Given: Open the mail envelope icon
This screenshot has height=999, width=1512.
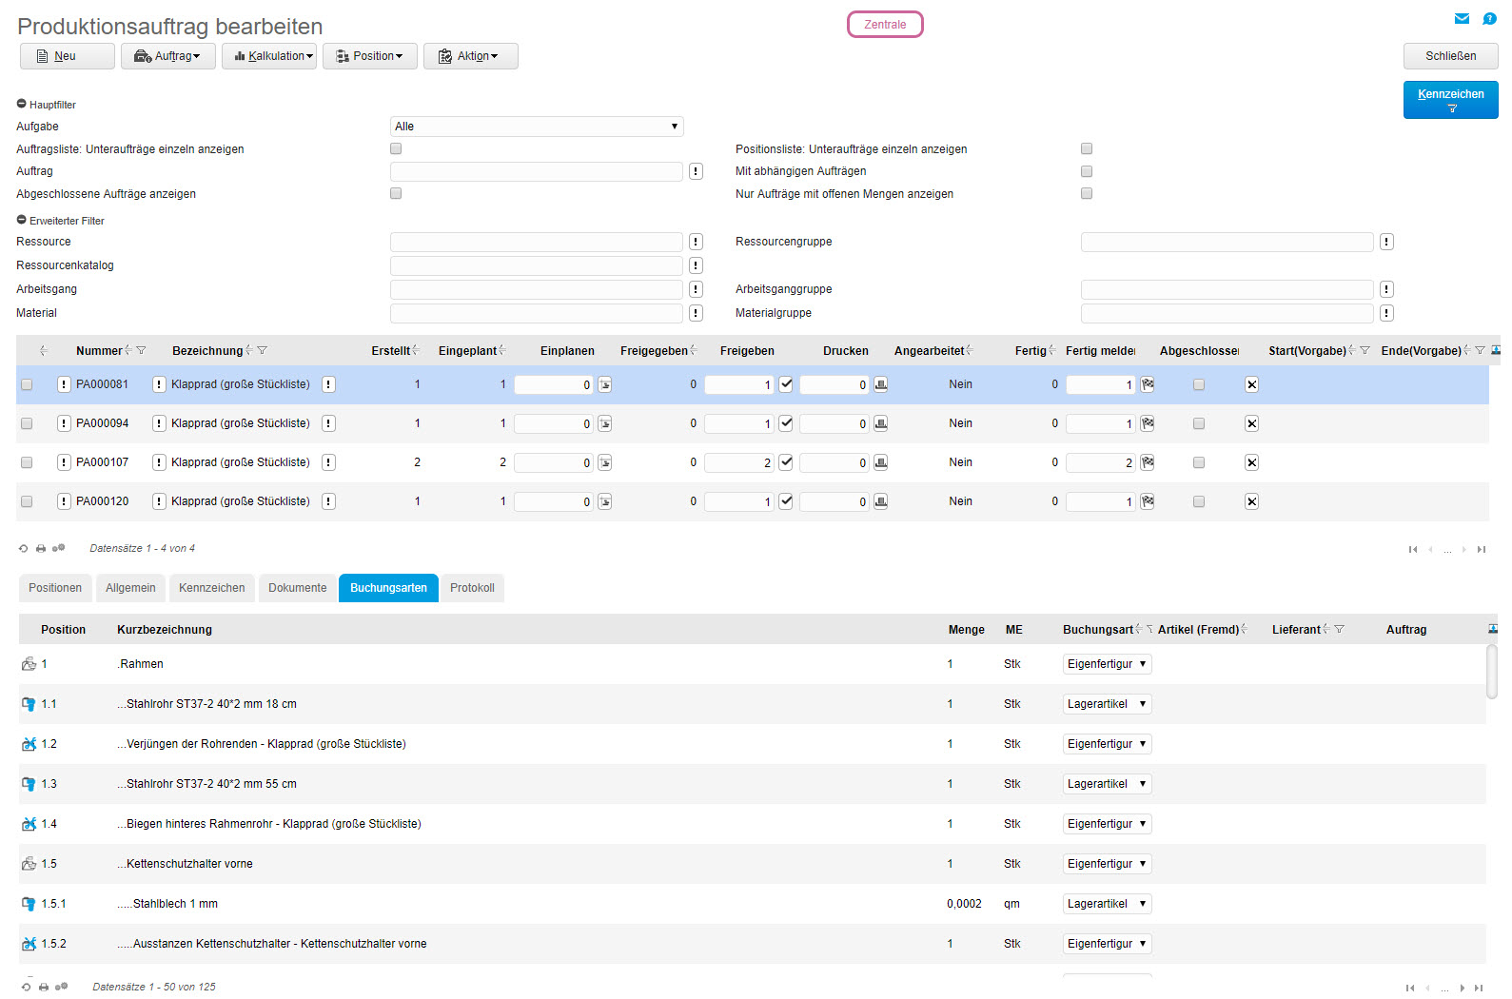Looking at the screenshot, I should click(1462, 18).
